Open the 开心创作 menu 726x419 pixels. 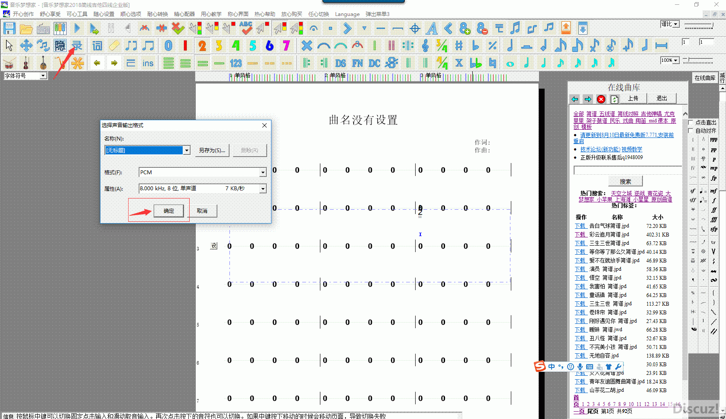click(x=23, y=14)
